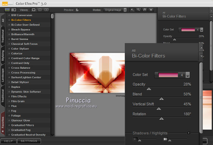This screenshot has height=145, width=213.
Task: Click the shadows protection swatch icon
Action: point(135,139)
